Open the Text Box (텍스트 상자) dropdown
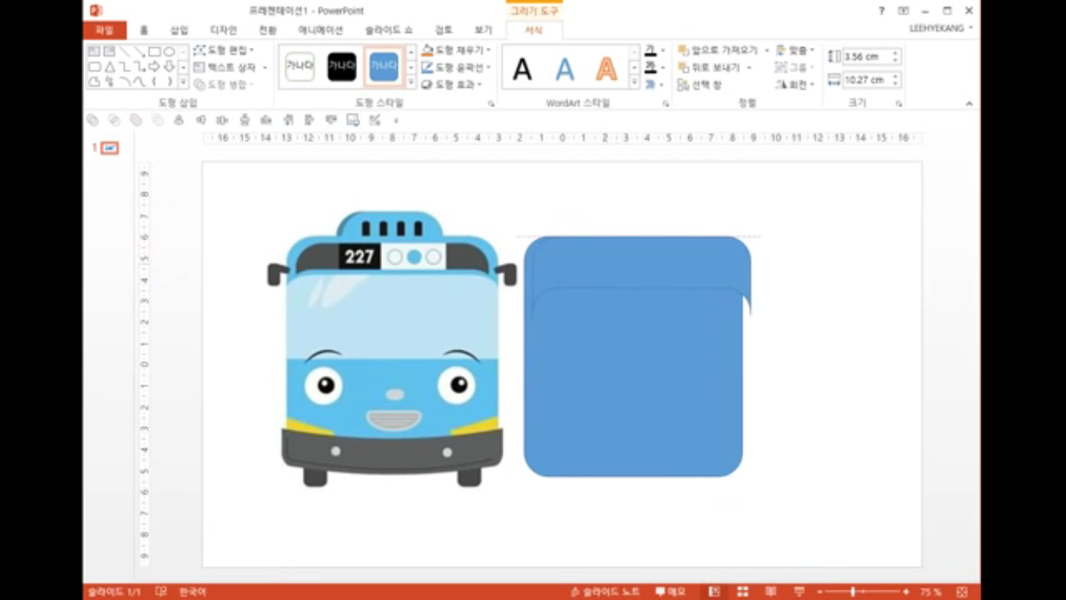1066x600 pixels. [x=231, y=67]
